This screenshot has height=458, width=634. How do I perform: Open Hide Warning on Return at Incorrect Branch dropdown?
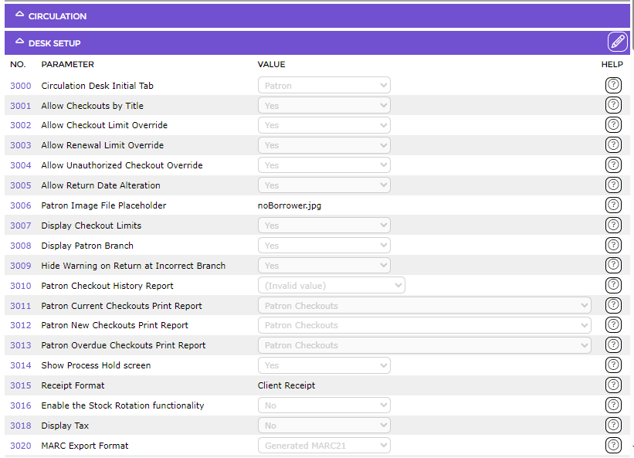tap(324, 266)
